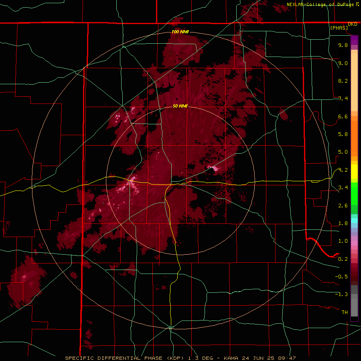Click the TH threshold label on scale
This screenshot has height=361, width=361.
tap(345, 312)
